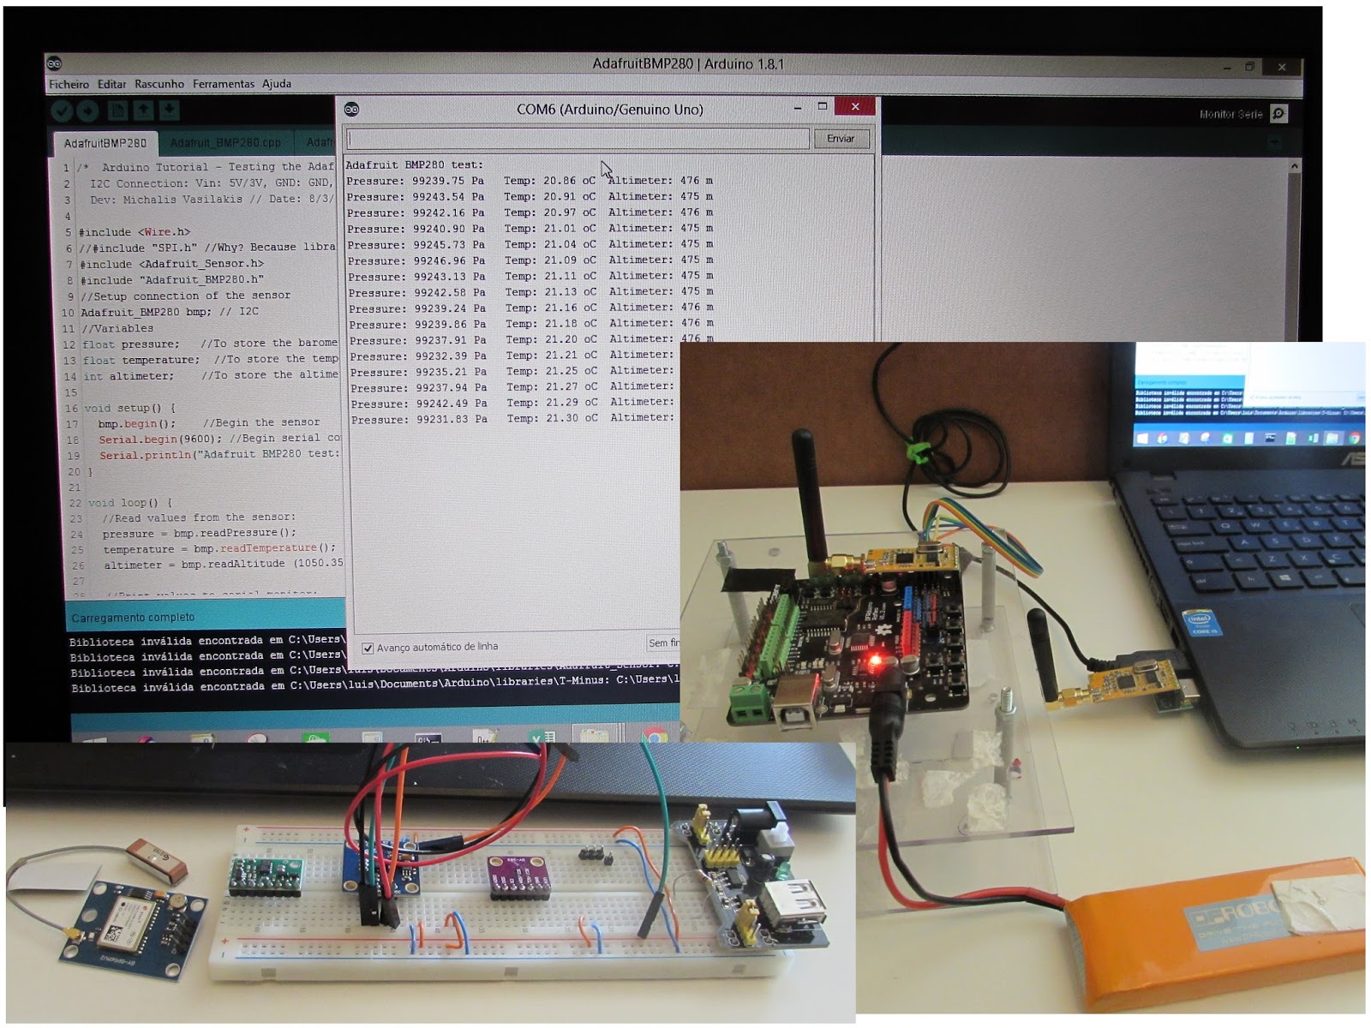The width and height of the screenshot is (1371, 1028).
Task: Click the 'Pressure: 99231.83 Pa' reading
Action: 419,420
